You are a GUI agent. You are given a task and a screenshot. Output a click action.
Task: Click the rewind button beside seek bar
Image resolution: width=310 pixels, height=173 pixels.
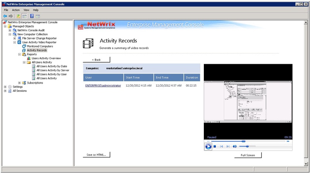tap(208, 141)
